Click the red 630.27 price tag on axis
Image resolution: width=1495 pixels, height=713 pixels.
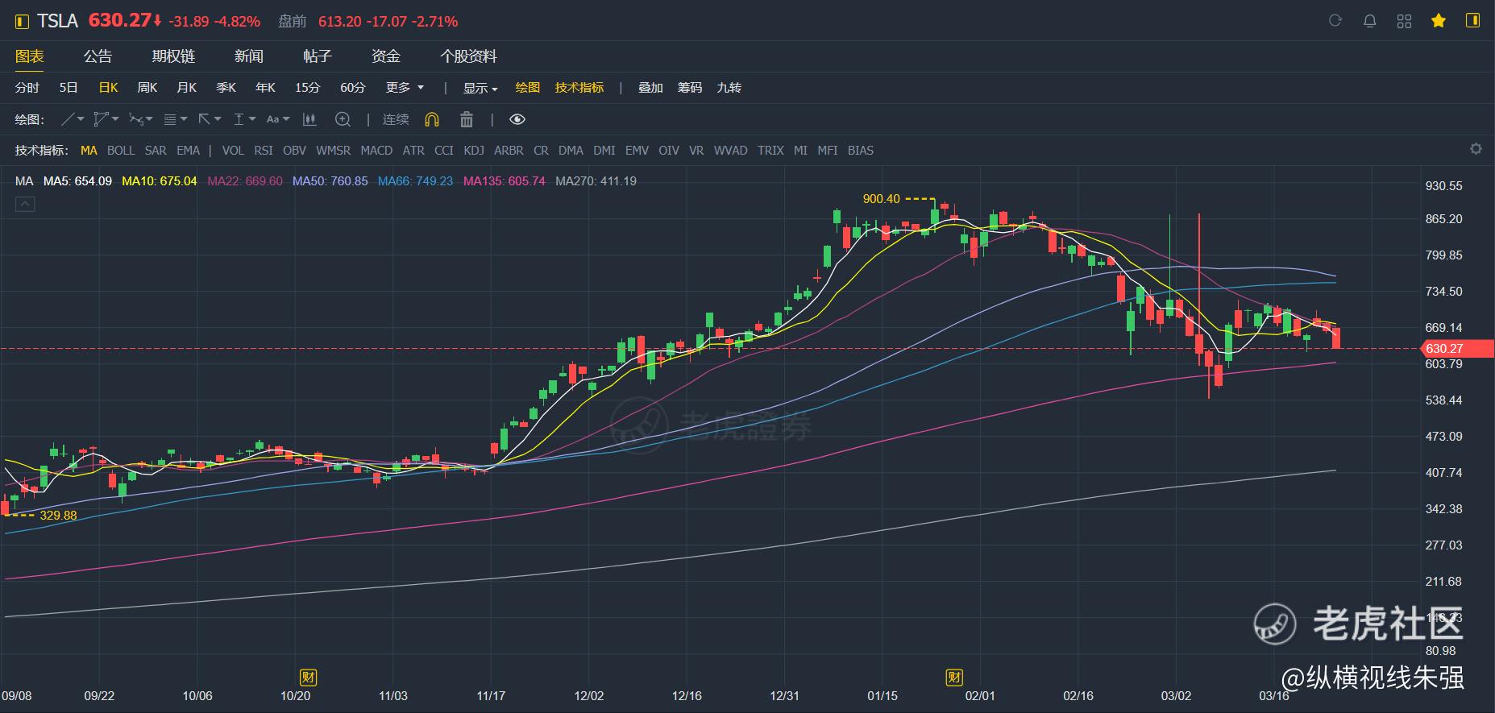pos(1458,349)
